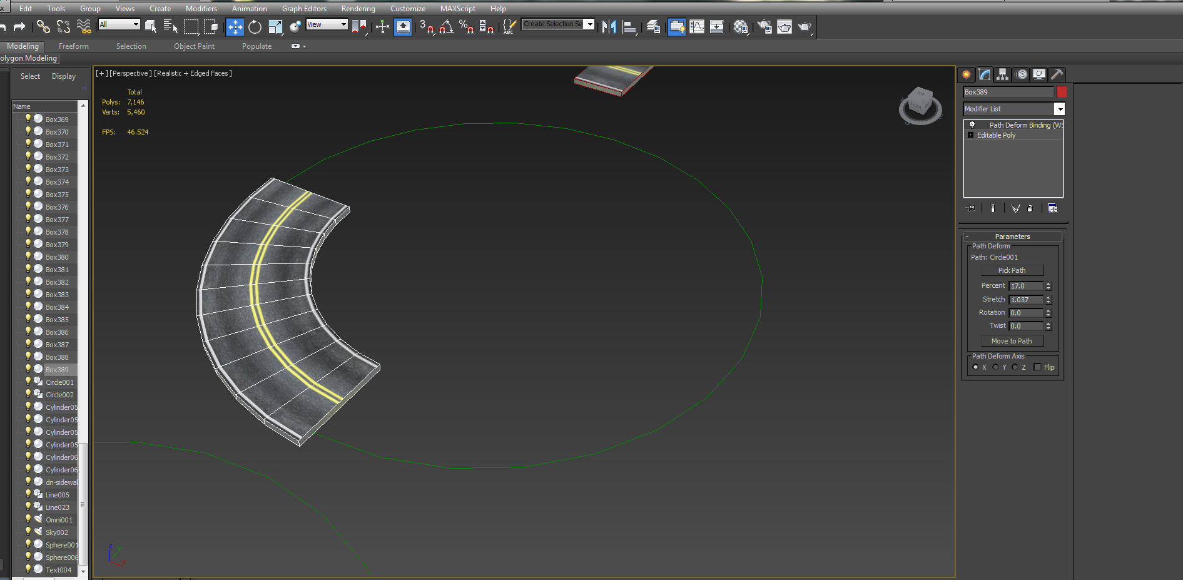Image resolution: width=1183 pixels, height=580 pixels.
Task: Click Select and Link chain icon
Action: pos(43,27)
